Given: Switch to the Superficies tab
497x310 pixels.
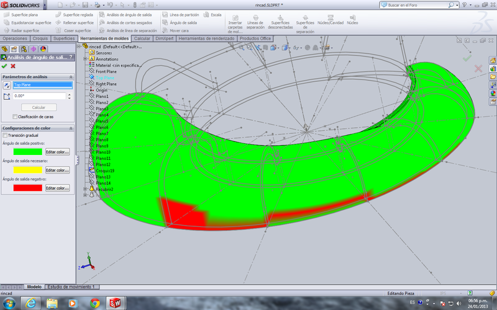Looking at the screenshot, I should click(64, 38).
